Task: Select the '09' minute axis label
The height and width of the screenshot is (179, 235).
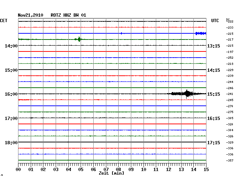Action: pyautogui.click(x=131, y=170)
